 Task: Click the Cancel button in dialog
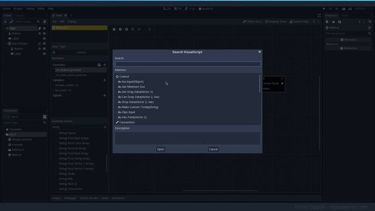point(213,149)
